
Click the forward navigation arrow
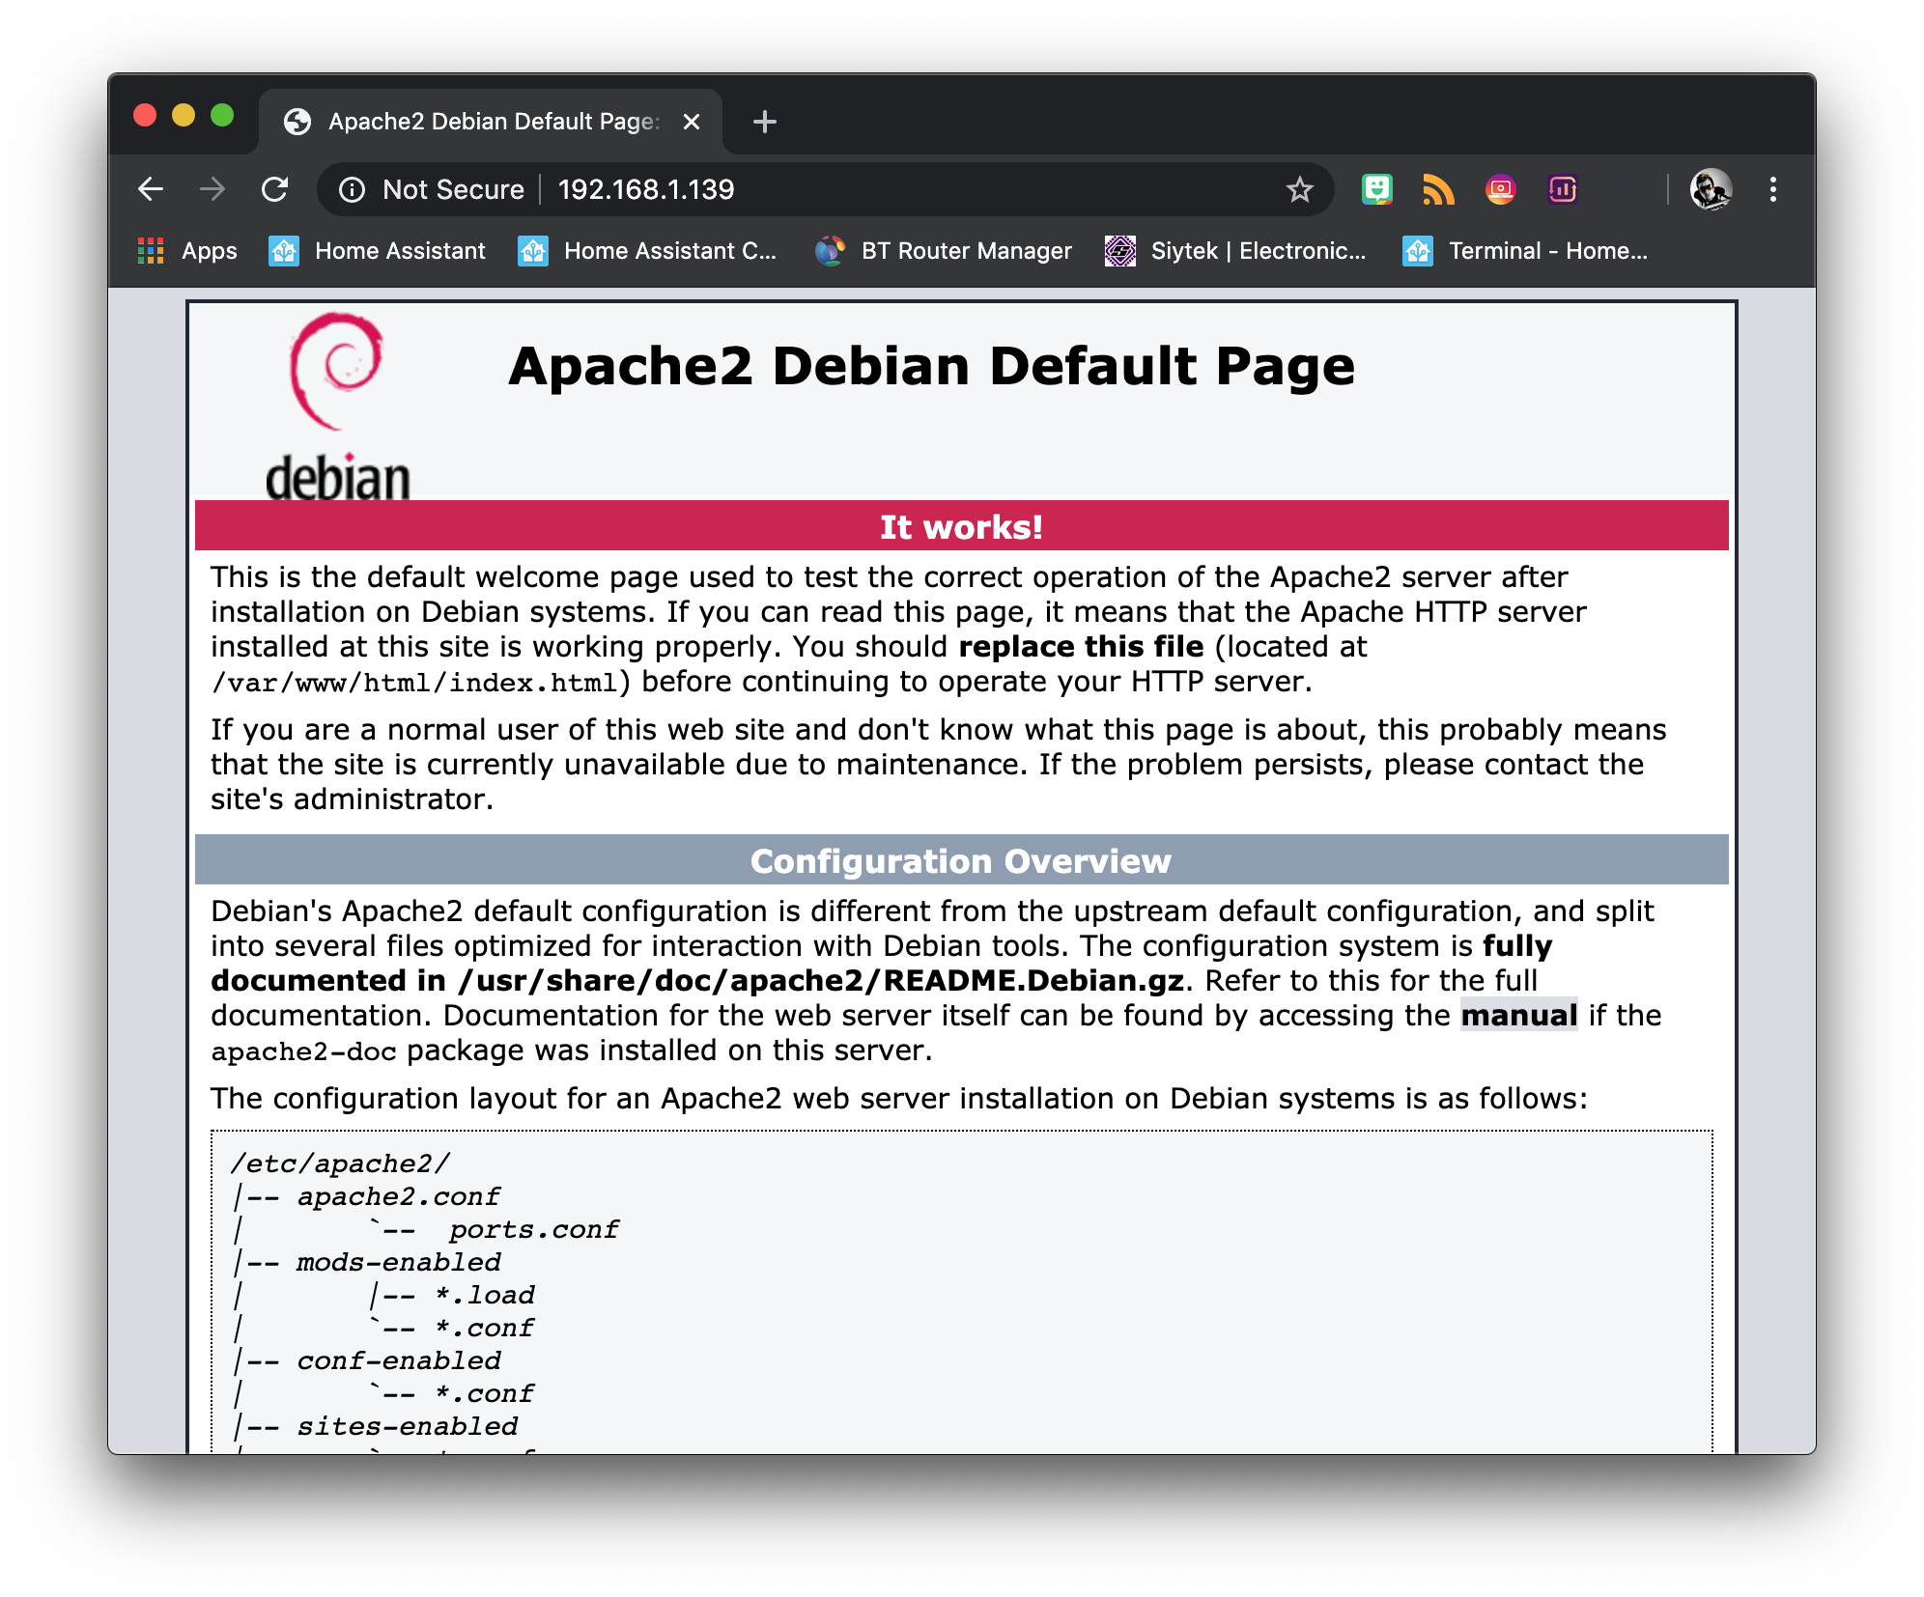point(212,189)
